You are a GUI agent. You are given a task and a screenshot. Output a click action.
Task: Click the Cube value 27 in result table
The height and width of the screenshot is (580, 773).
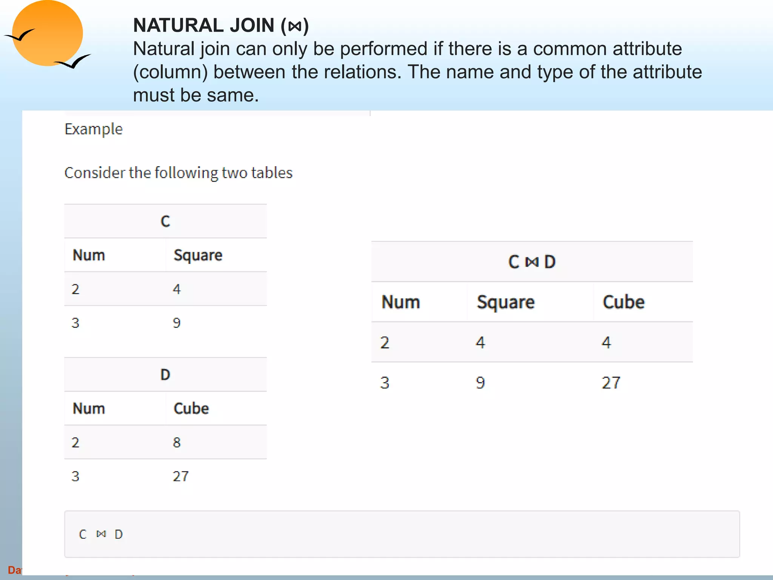[x=611, y=383]
